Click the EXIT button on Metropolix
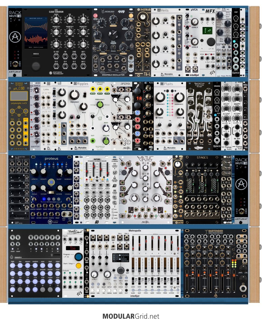 tap(127, 270)
